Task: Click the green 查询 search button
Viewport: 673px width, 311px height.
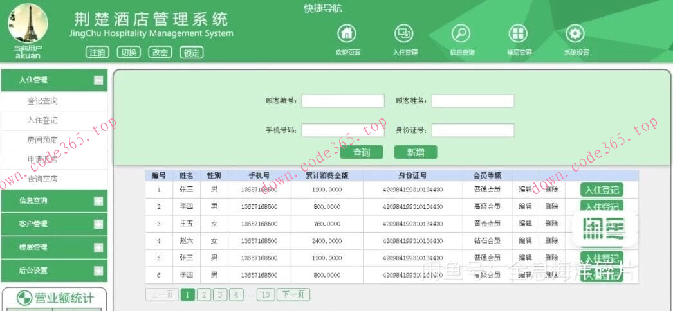Action: (362, 152)
